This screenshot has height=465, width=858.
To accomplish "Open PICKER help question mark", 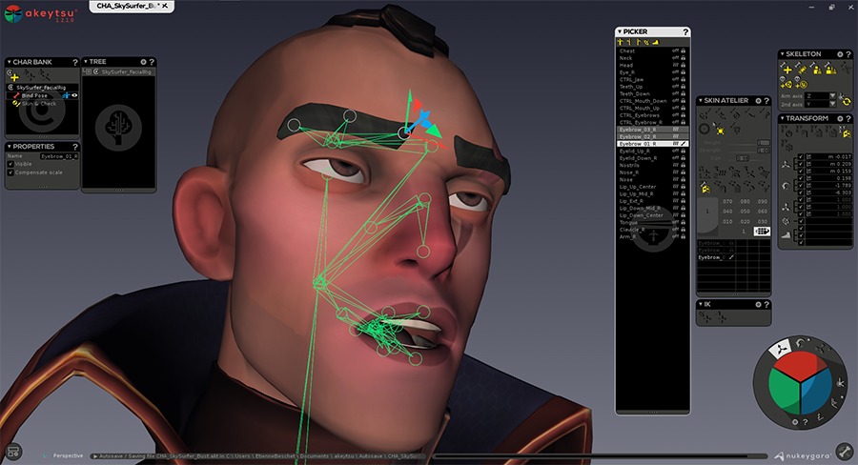I will [x=685, y=32].
